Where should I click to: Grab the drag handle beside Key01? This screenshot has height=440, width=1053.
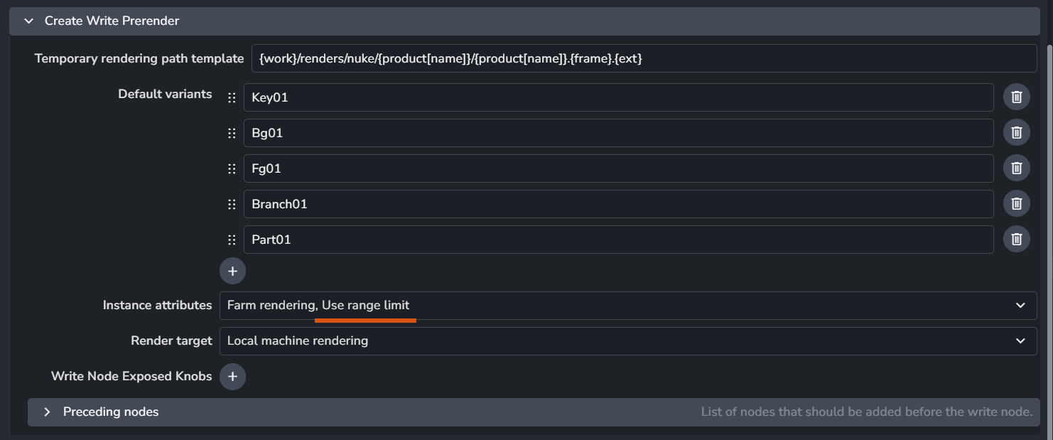point(232,97)
